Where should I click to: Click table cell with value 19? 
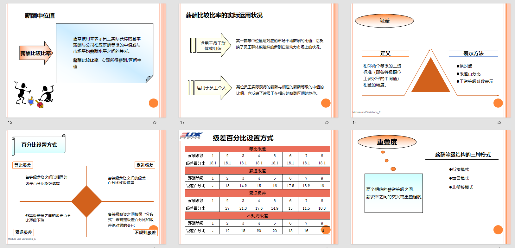(322, 186)
